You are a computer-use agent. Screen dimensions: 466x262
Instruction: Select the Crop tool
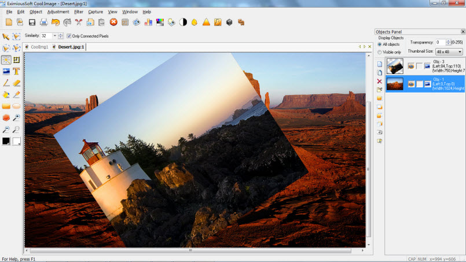tap(16, 60)
